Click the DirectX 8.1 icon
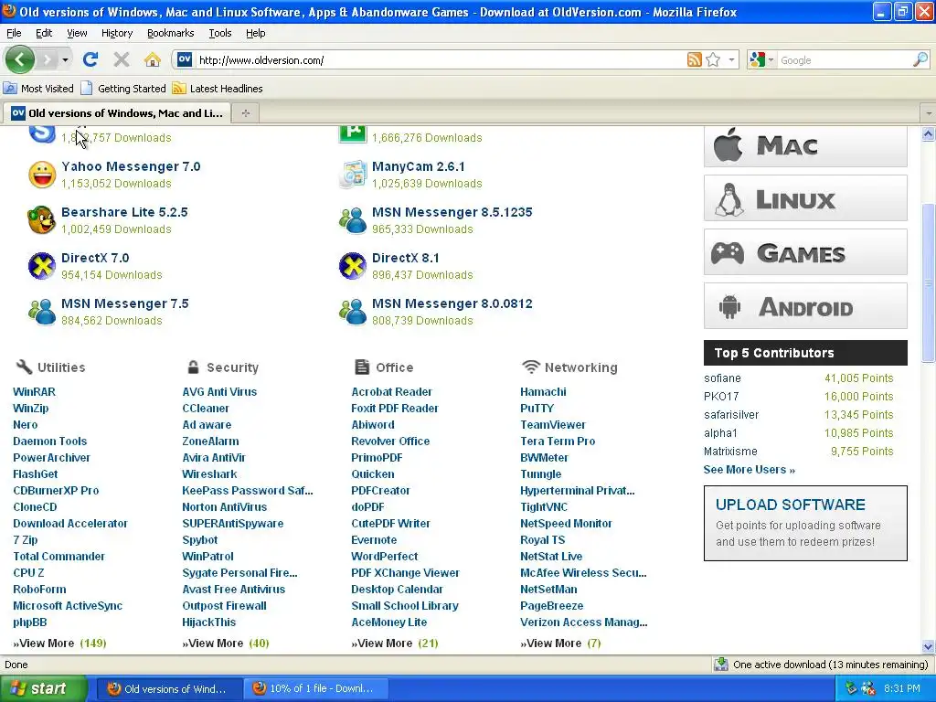 (x=353, y=266)
